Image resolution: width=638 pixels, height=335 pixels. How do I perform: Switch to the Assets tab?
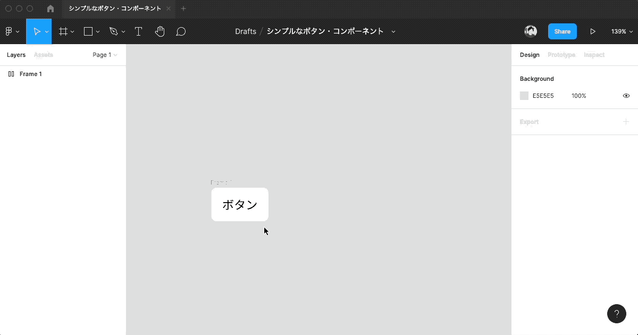click(x=43, y=55)
